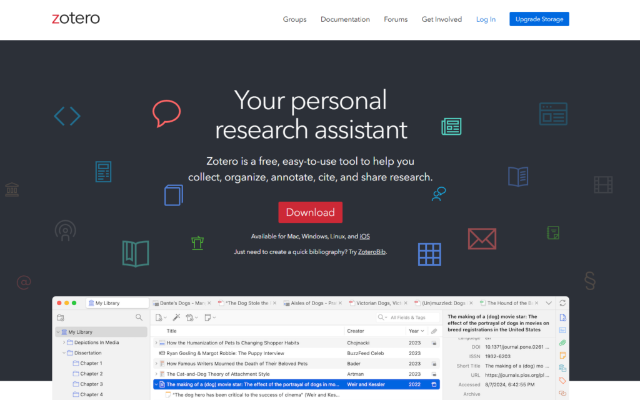This screenshot has width=640, height=400.
Task: Click the Log In link
Action: [x=486, y=19]
